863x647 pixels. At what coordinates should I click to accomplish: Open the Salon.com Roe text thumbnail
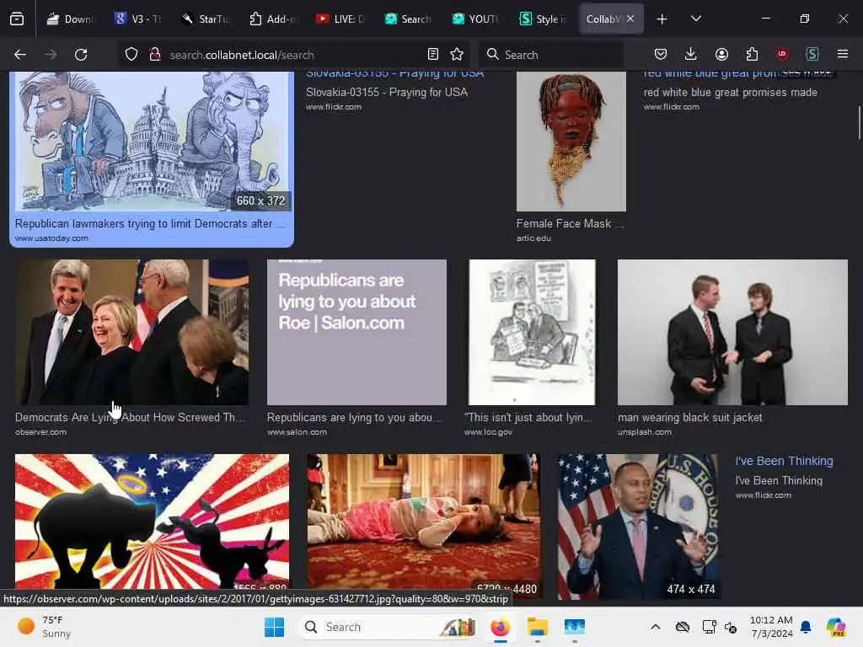click(x=356, y=332)
